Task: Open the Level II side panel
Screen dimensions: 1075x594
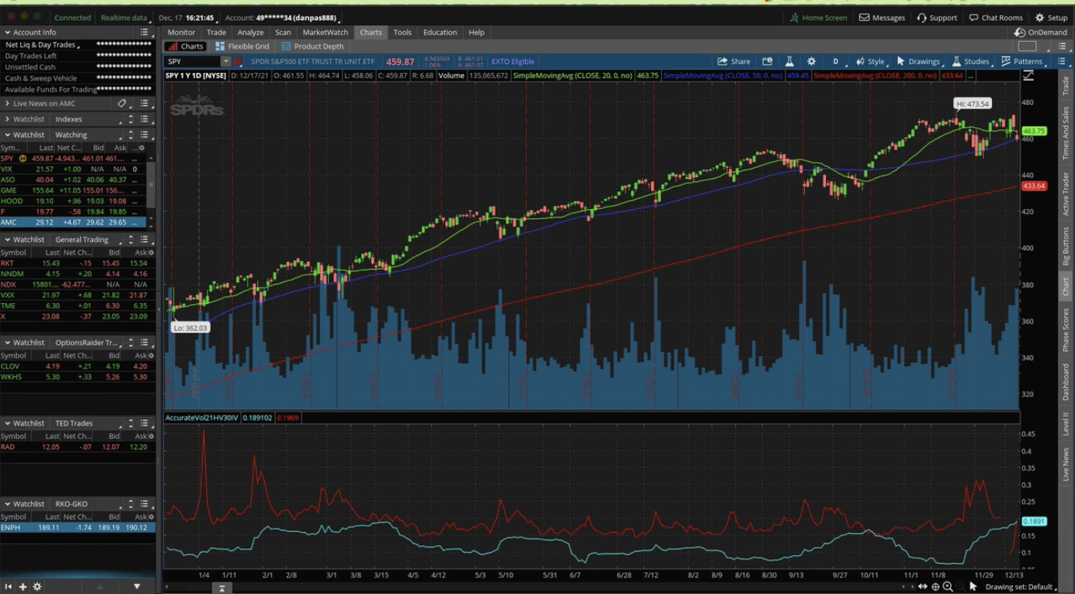Action: (1066, 424)
